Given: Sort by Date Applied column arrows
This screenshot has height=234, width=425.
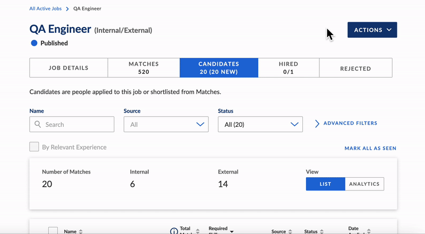Looking at the screenshot, I should click(369, 231).
